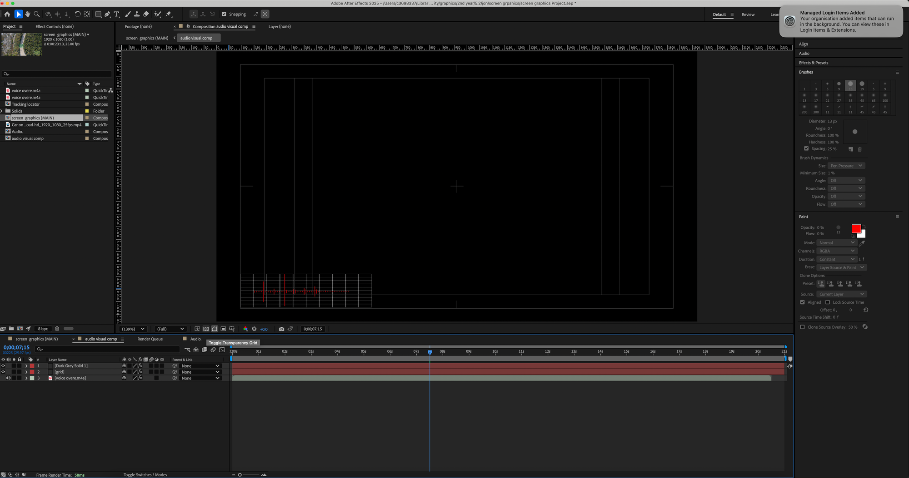The image size is (909, 478).
Task: Switch to the Render Queue tab
Action: (150, 339)
